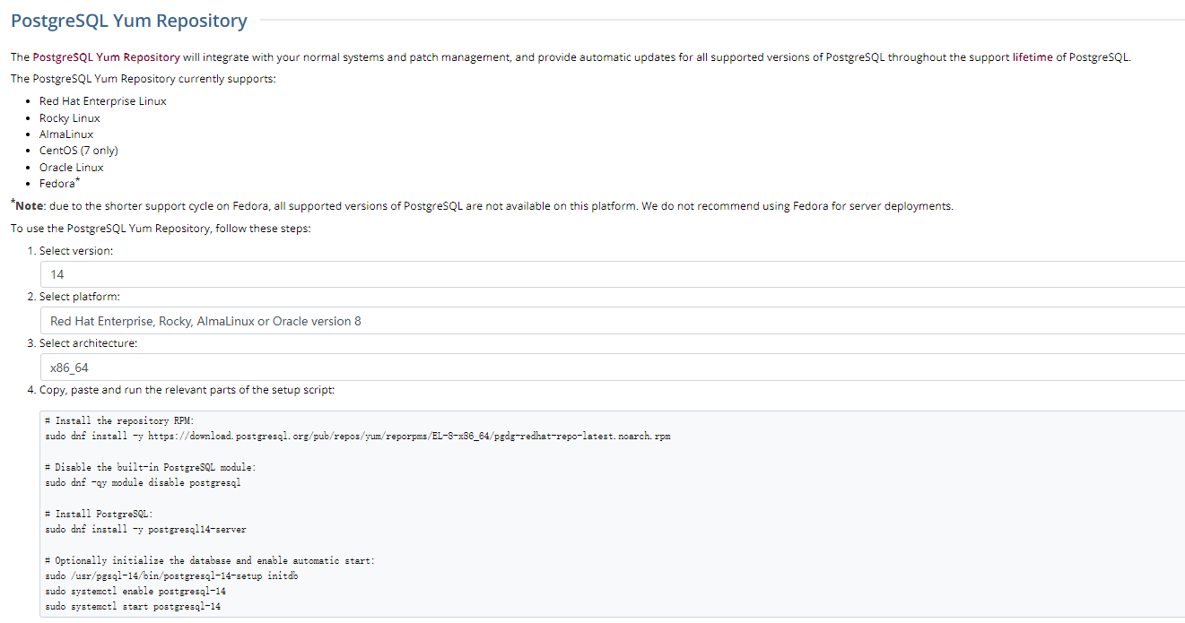Click the PostgreSQL Yum Repository page heading
The height and width of the screenshot is (623, 1185).
(129, 21)
